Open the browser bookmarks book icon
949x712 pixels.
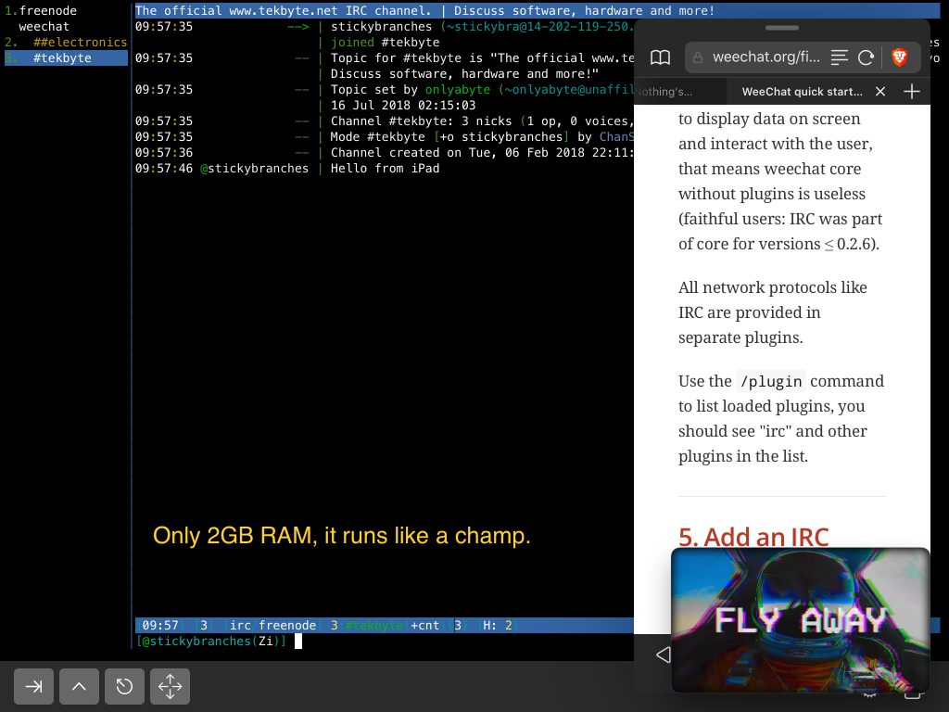(x=660, y=57)
